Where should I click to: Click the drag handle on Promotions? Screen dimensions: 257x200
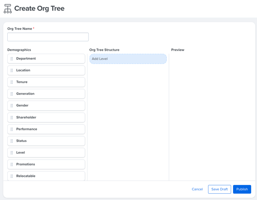(x=12, y=164)
